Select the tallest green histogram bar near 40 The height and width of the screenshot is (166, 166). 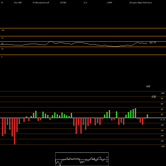pyautogui.click(x=135, y=113)
